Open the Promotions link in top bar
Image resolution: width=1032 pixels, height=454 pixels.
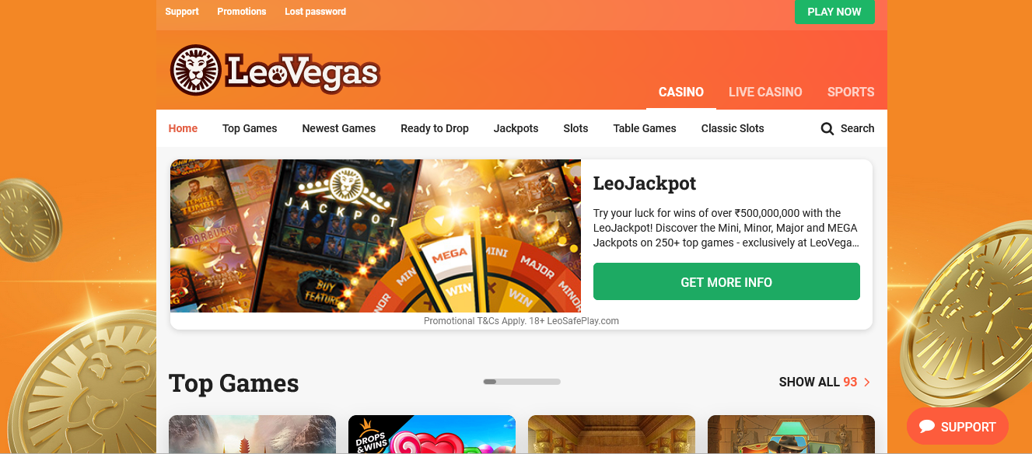point(242,12)
